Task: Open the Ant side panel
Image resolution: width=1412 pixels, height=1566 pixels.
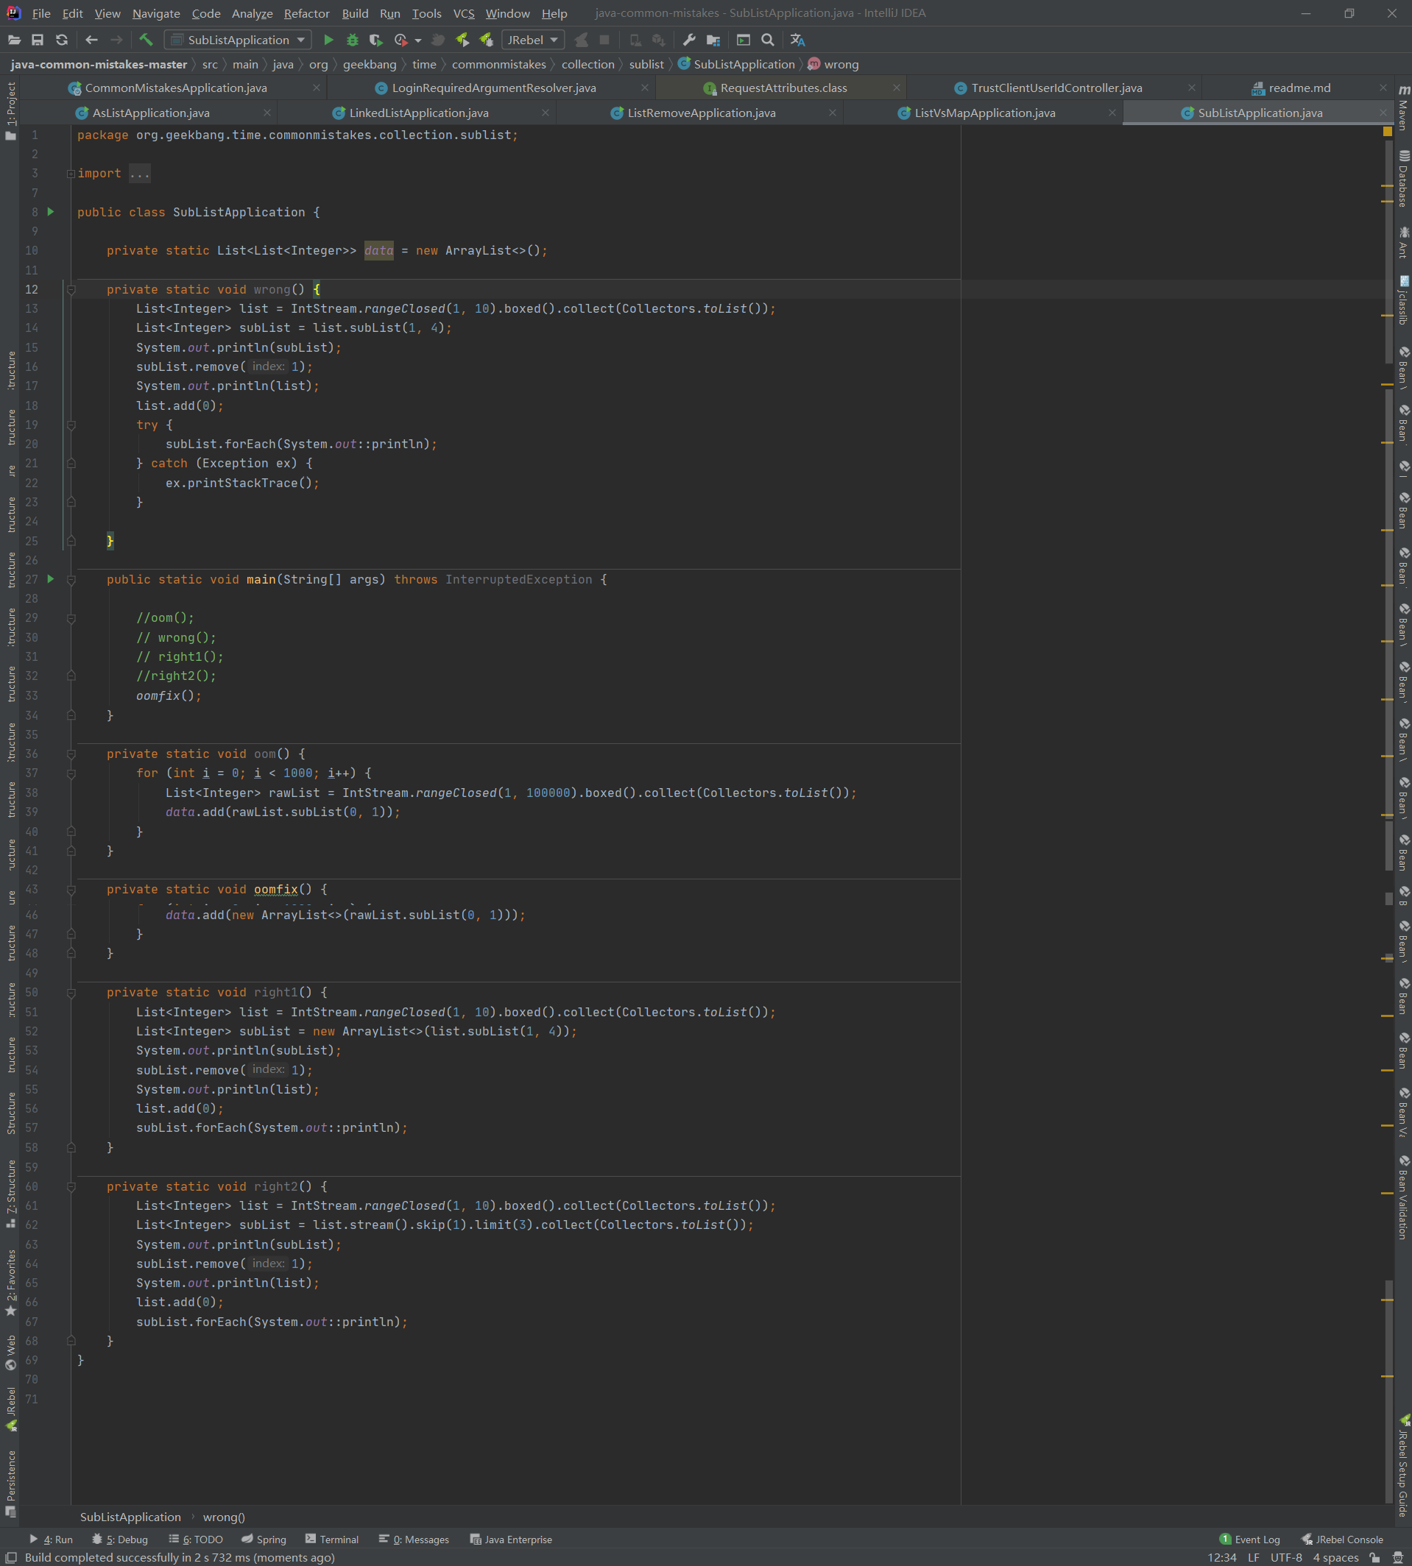Action: coord(1403,242)
